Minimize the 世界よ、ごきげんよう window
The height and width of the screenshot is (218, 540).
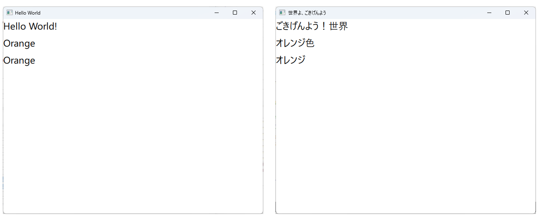coord(489,13)
